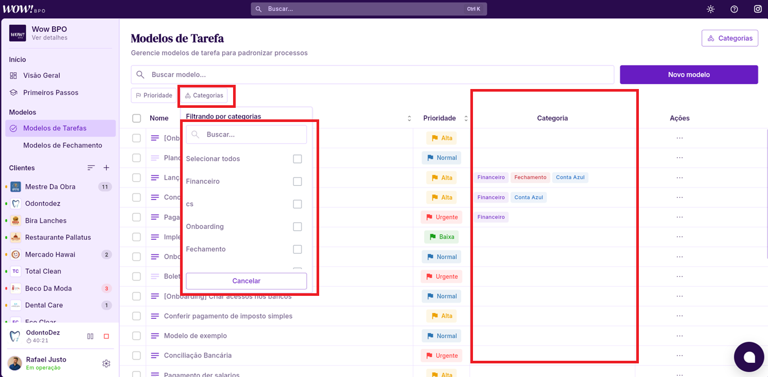
Task: Click the Novo modelo button
Action: pos(688,74)
